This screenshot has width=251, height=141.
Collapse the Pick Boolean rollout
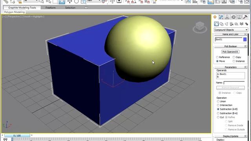230,46
